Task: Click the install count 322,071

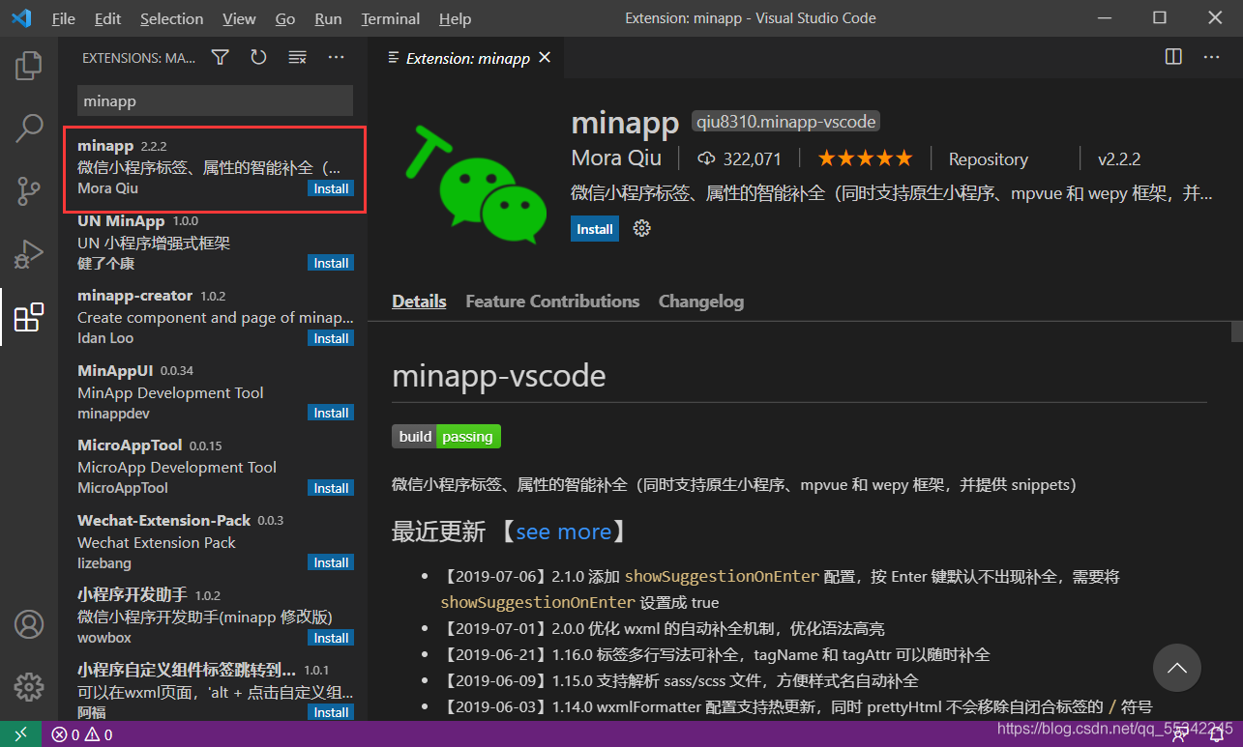Action: pyautogui.click(x=738, y=158)
